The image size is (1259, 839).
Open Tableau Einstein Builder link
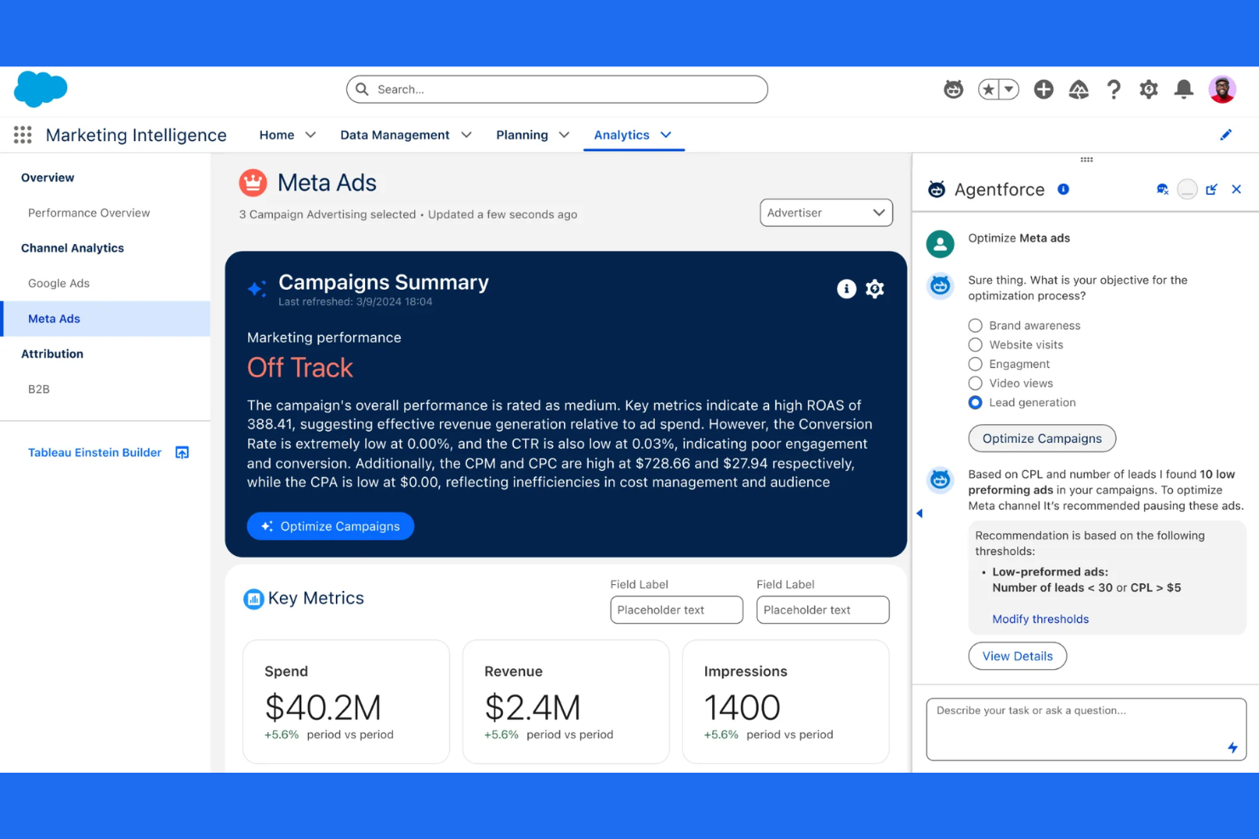[94, 452]
